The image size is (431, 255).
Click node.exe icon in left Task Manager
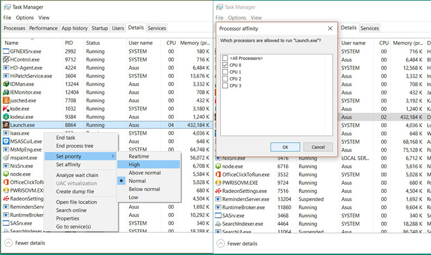[6, 174]
